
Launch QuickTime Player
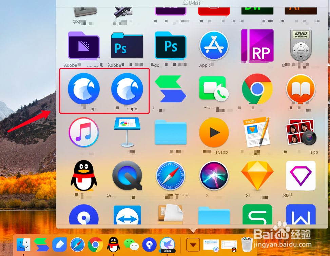click(x=127, y=176)
